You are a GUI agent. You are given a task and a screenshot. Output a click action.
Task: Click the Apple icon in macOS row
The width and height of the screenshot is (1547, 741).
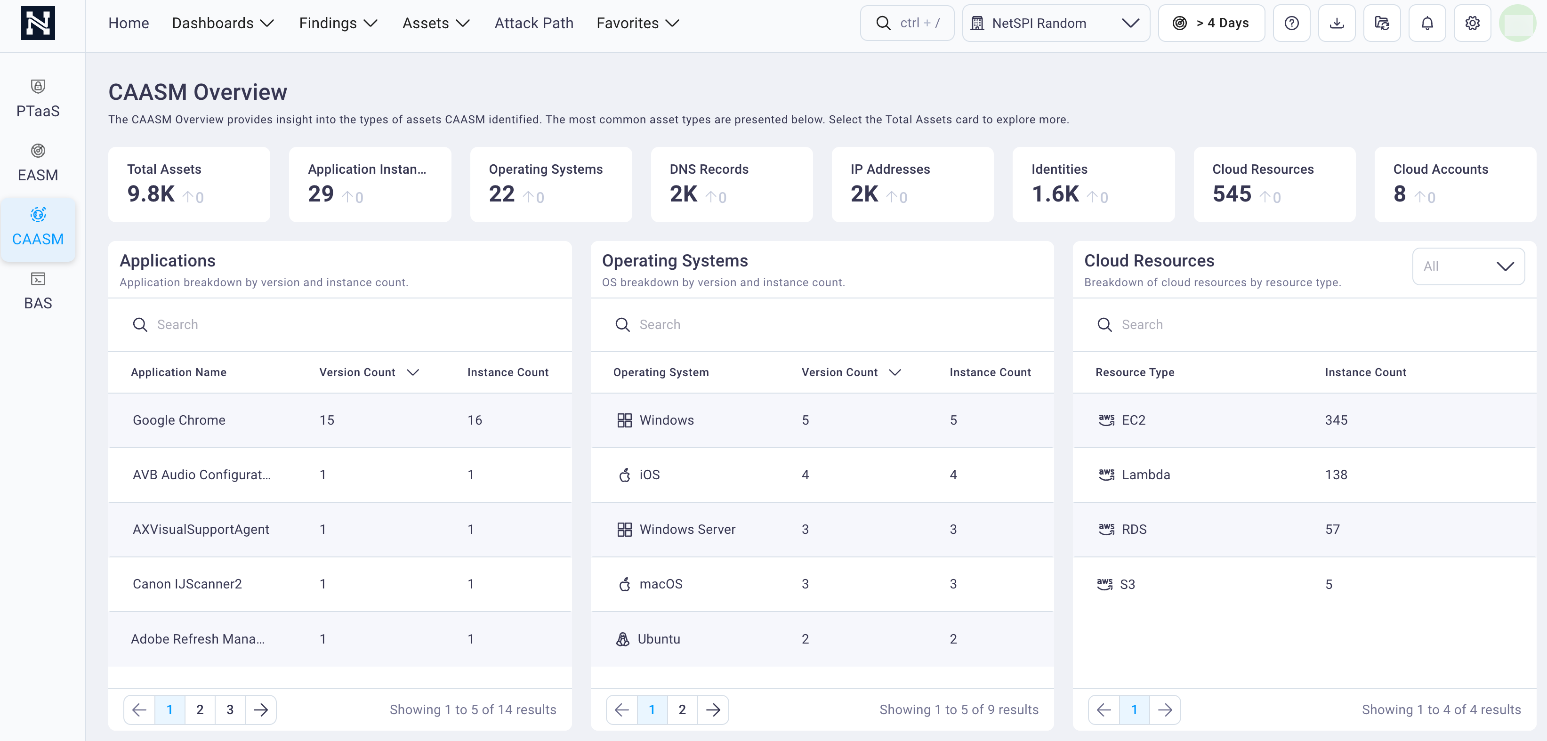625,584
